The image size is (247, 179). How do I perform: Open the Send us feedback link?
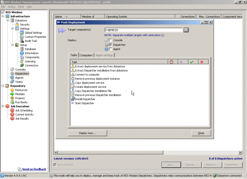tap(34, 169)
